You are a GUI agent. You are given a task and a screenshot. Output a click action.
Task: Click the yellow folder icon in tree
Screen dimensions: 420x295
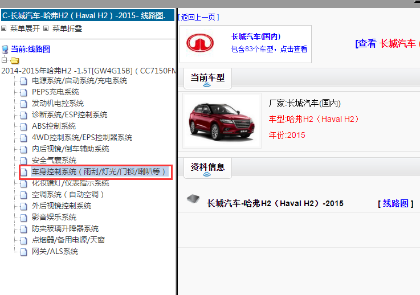(x=15, y=60)
